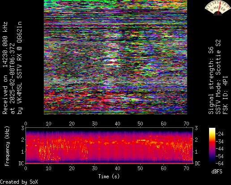Click the 40 second tick above spectrogram
This screenshot has height=185, width=231.
click(x=117, y=124)
